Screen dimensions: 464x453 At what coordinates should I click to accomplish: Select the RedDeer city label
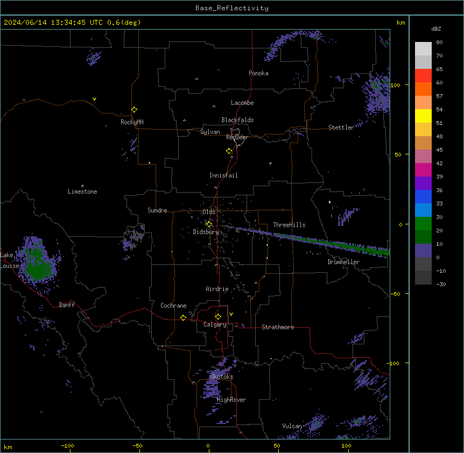pyautogui.click(x=237, y=137)
